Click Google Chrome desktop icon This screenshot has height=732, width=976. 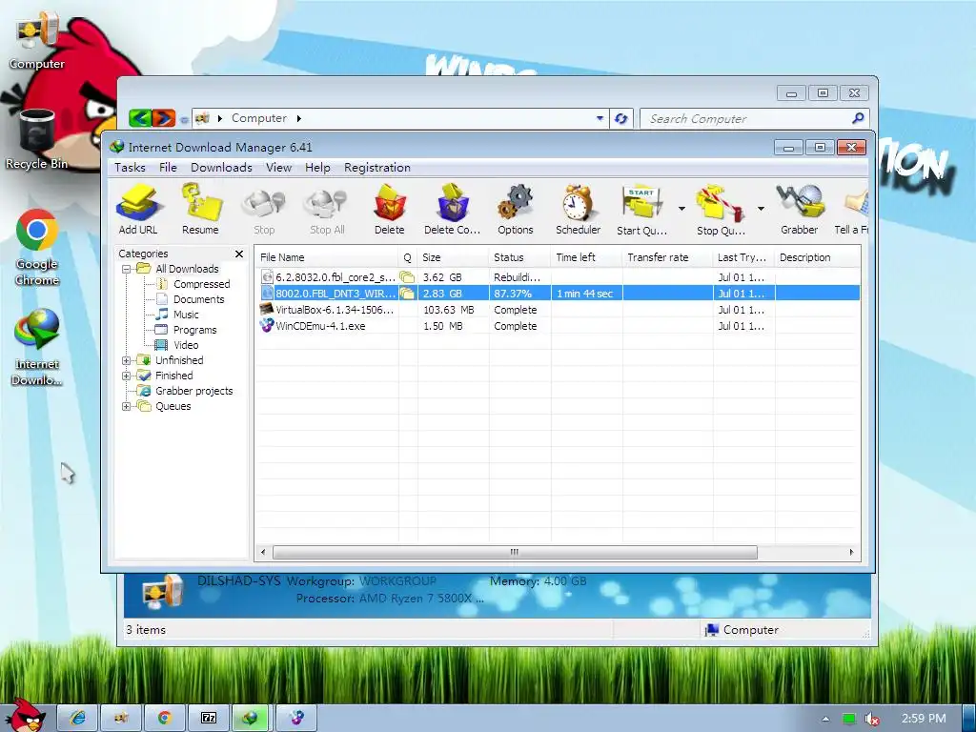click(37, 248)
